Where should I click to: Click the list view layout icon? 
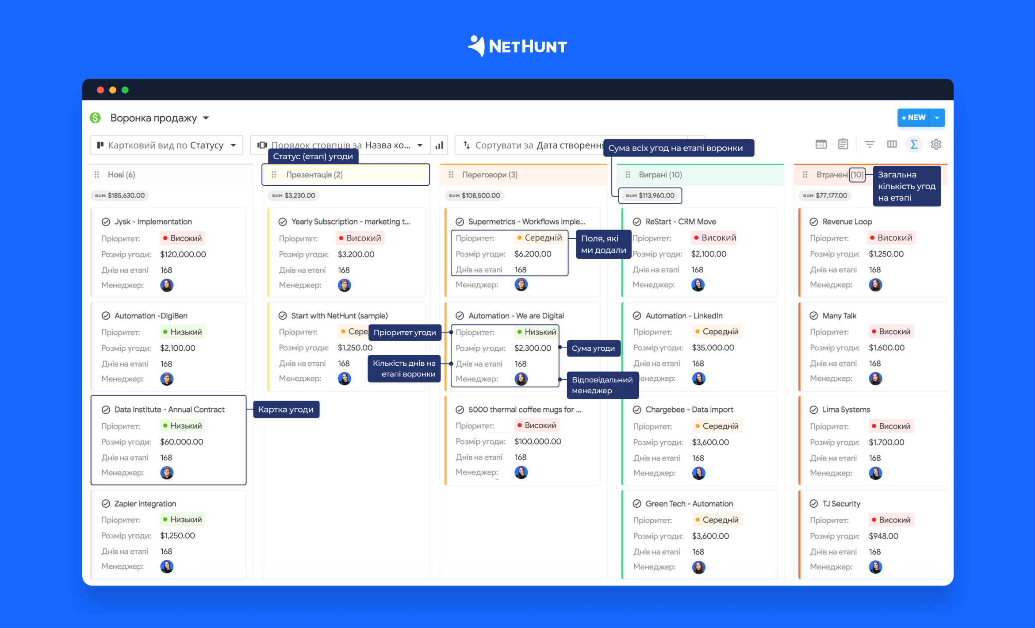843,146
